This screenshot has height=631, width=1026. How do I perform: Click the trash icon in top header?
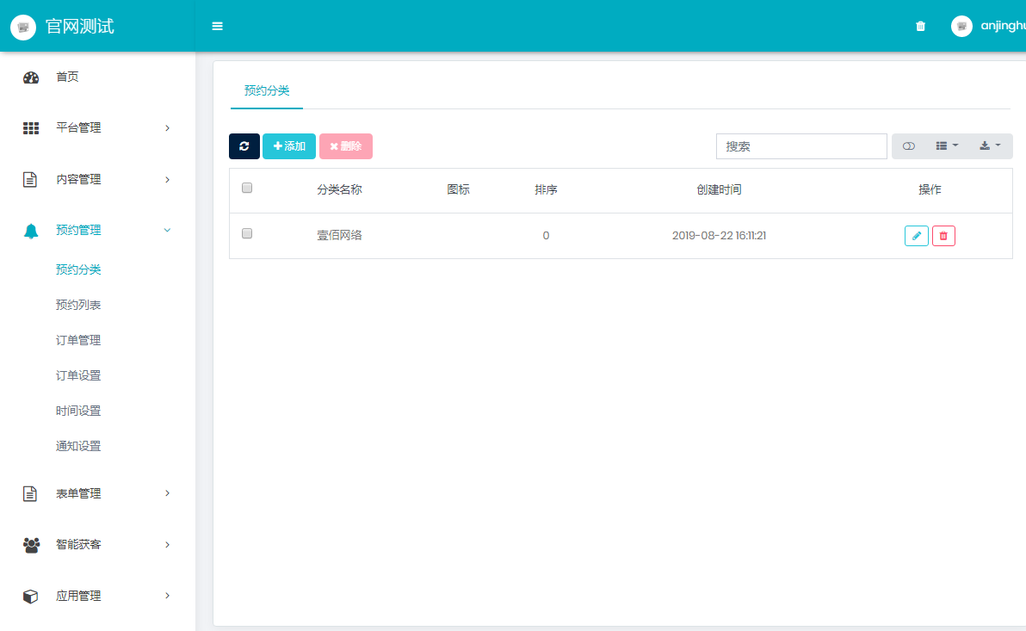click(920, 26)
